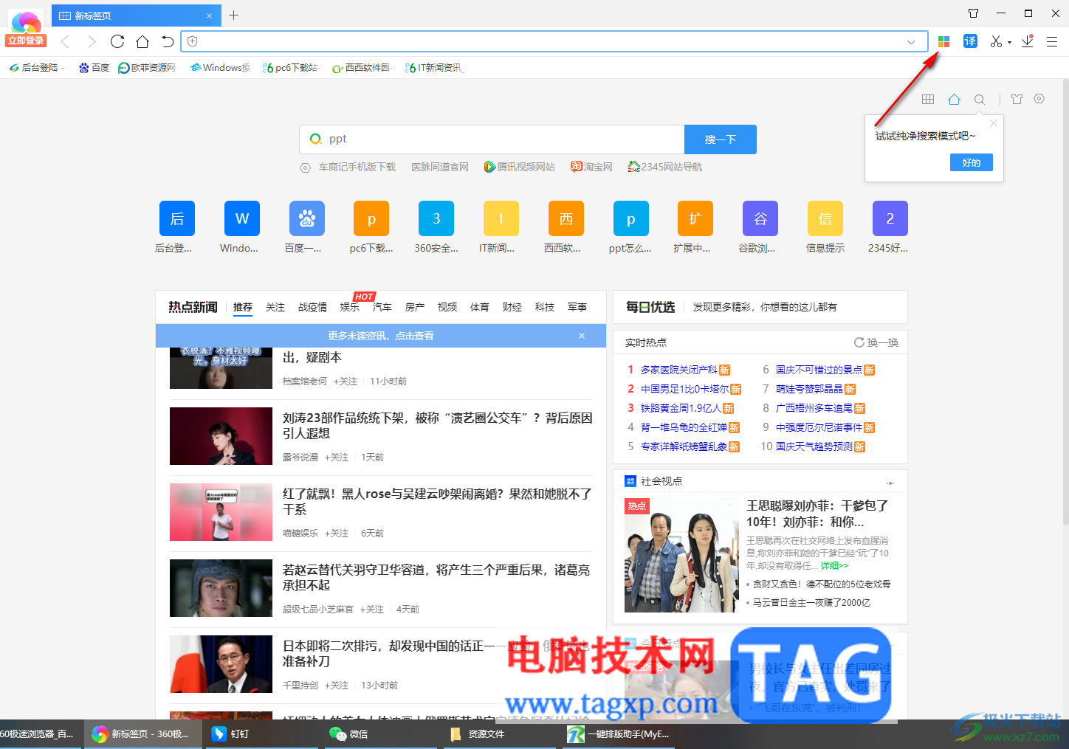
Task: Reload the current page
Action: tap(117, 41)
